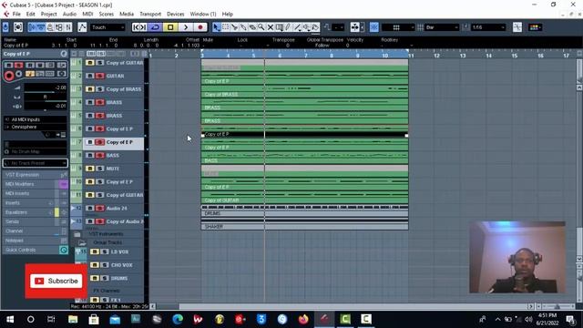Open the Equalizers inspector section
This screenshot has width=583, height=328.
(x=36, y=212)
